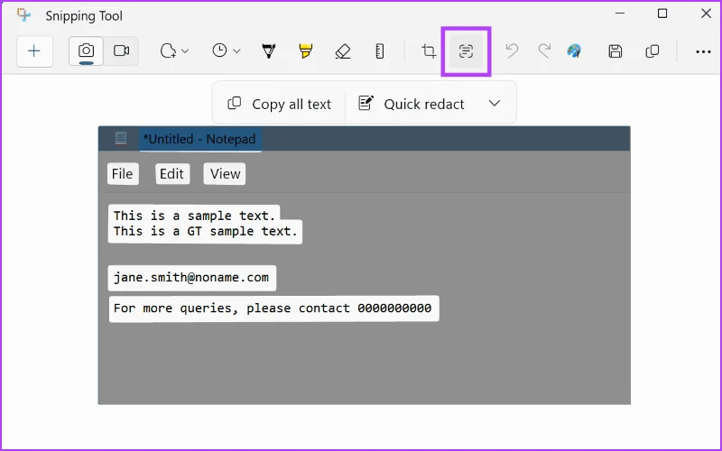Image resolution: width=722 pixels, height=451 pixels.
Task: Click the detected 'View' text in snip
Action: point(225,174)
